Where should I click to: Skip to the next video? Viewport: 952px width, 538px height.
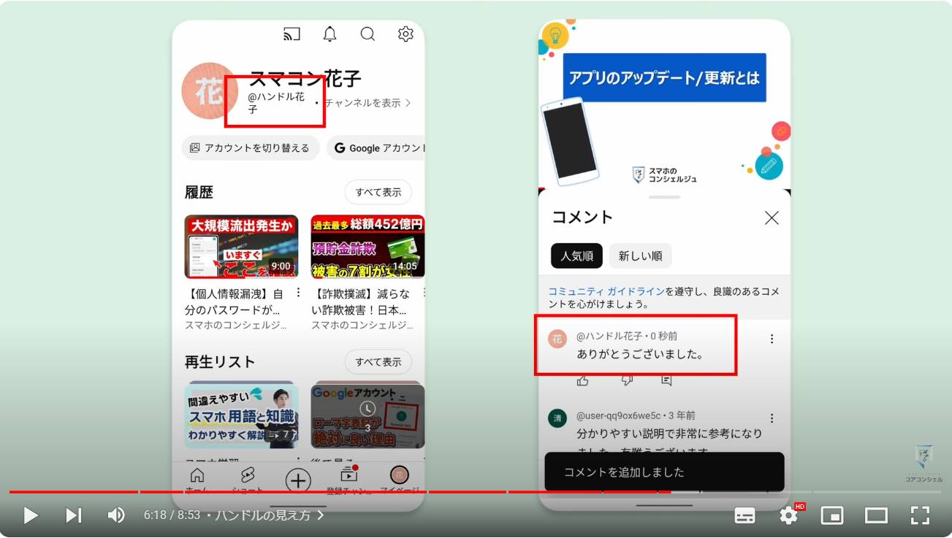tap(73, 515)
